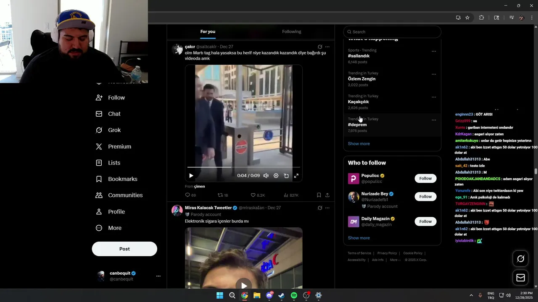This screenshot has width=538, height=302.
Task: Open Chrome three-dot menu
Action: (x=532, y=18)
